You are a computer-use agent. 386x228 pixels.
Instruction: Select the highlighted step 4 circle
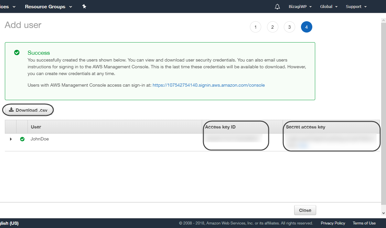point(306,27)
